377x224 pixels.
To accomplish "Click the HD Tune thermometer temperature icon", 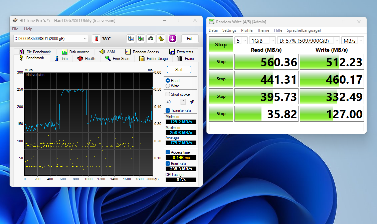I will tap(96, 39).
